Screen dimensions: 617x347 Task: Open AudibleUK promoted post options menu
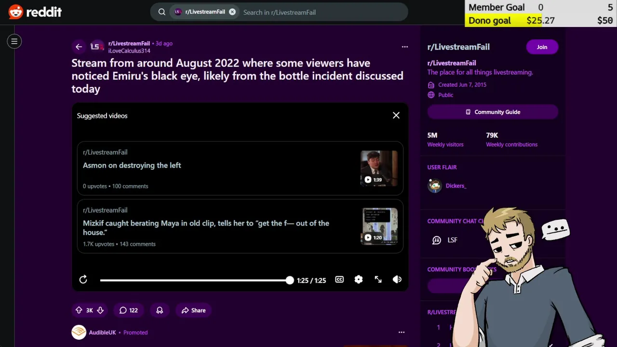point(402,332)
